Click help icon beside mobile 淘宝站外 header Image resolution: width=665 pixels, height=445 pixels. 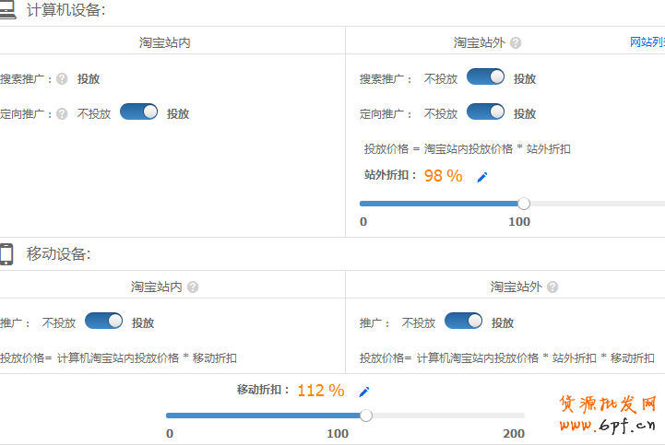pos(552,287)
